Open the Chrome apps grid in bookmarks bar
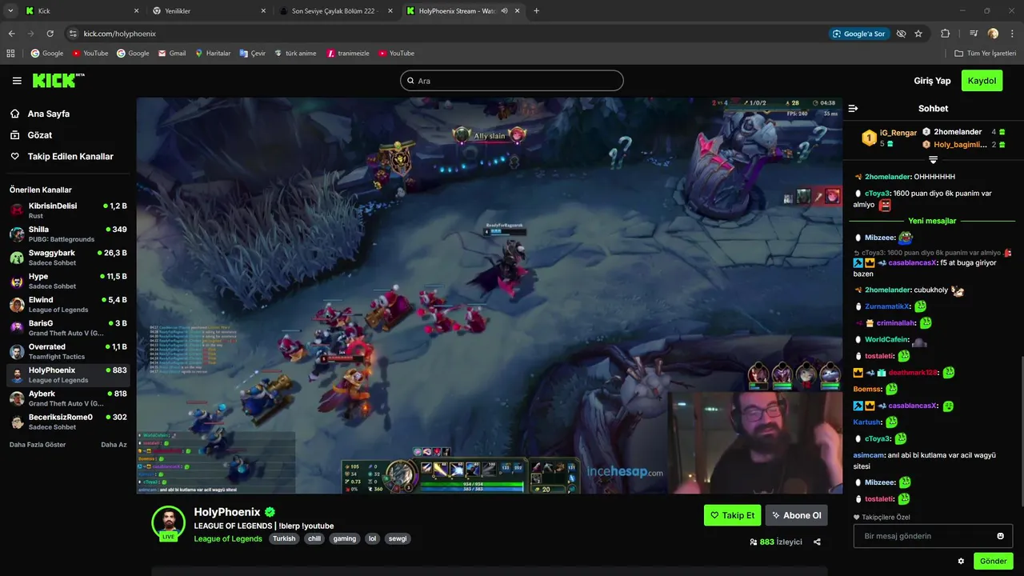The height and width of the screenshot is (576, 1024). click(10, 54)
